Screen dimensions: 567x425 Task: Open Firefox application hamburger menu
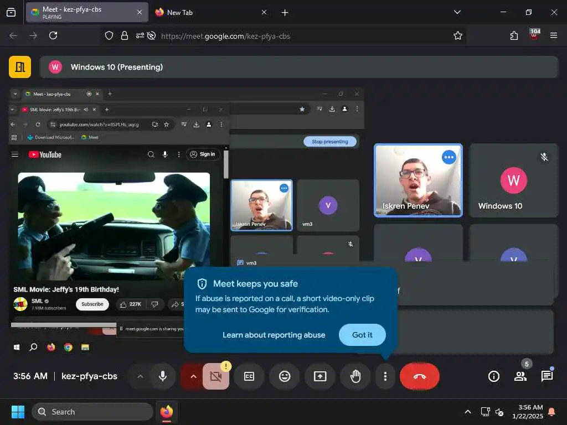tap(553, 35)
